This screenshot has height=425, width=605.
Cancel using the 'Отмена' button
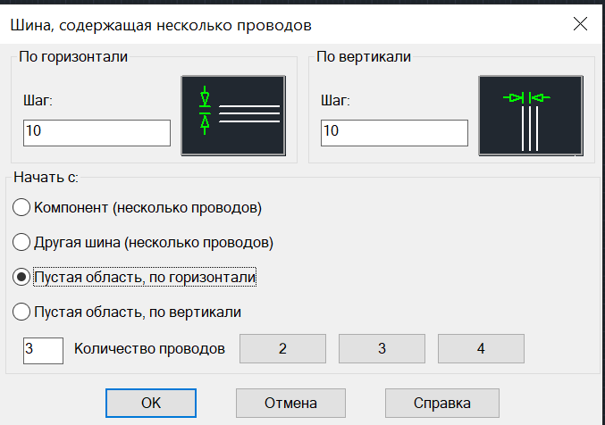click(x=291, y=403)
